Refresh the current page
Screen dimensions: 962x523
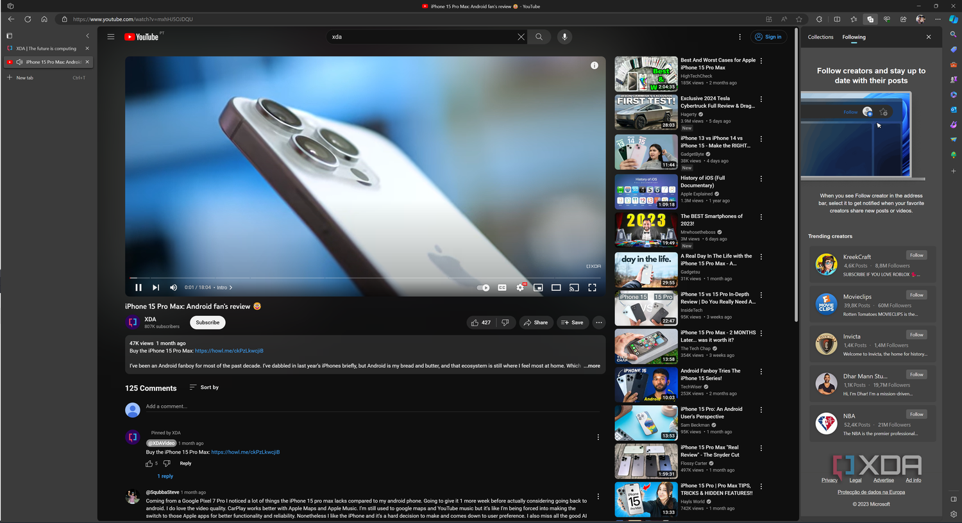[28, 19]
